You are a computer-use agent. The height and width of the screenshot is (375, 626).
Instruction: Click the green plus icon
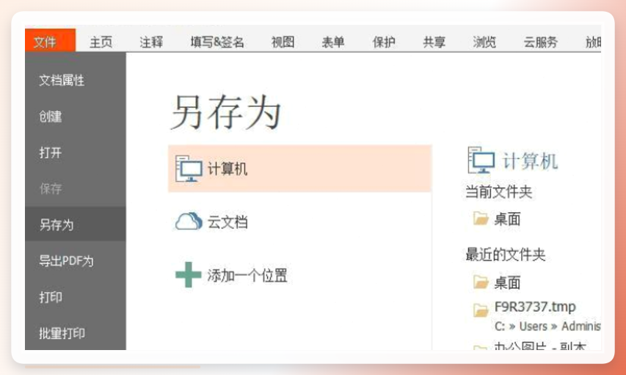(x=188, y=274)
